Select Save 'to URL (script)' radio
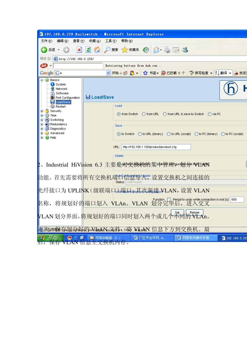247x349 pixels. click(x=169, y=134)
